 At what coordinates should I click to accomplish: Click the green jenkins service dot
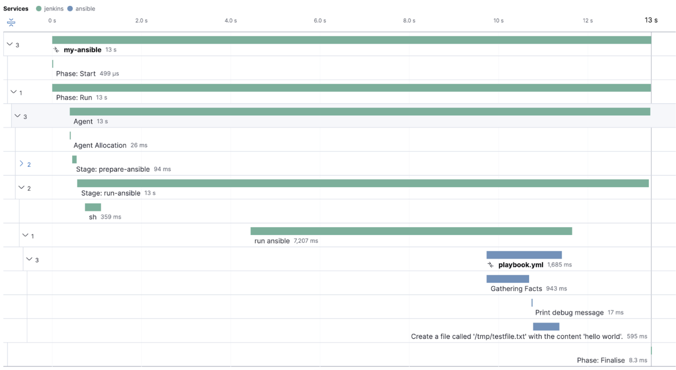tap(39, 8)
